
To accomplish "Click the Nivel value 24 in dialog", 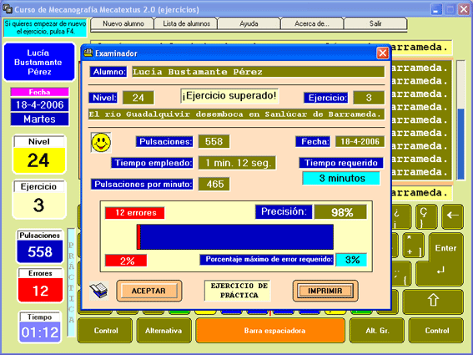I will [138, 98].
